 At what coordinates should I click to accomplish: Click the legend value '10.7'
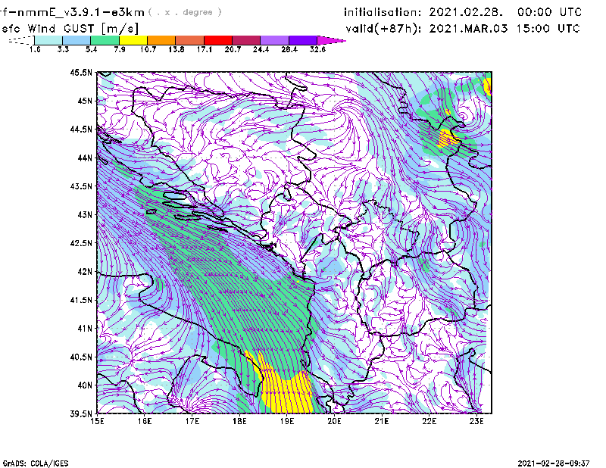tap(148, 49)
